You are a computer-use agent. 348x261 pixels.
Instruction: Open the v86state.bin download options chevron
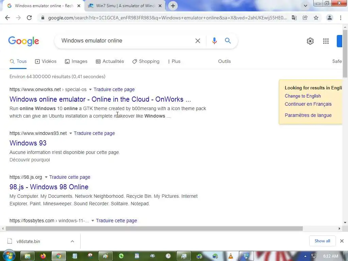click(72, 241)
